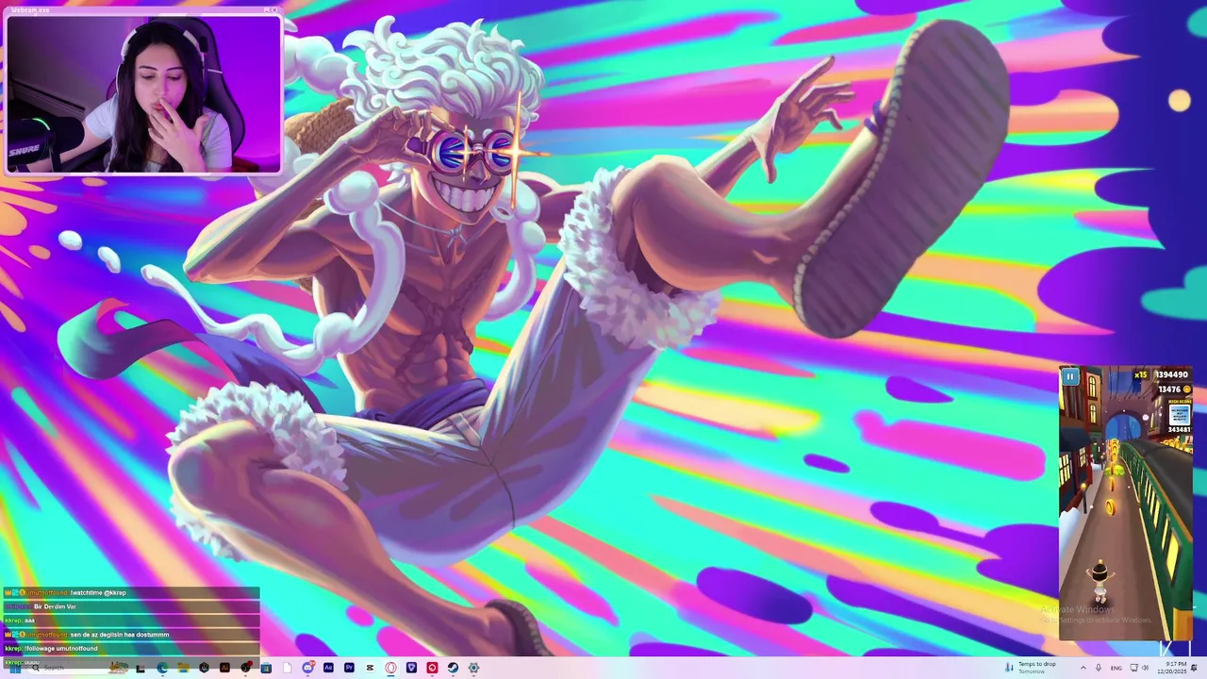Open Steam from the taskbar

click(453, 668)
